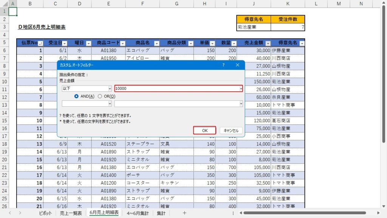Add a new sheet with plus icon

coord(184,213)
